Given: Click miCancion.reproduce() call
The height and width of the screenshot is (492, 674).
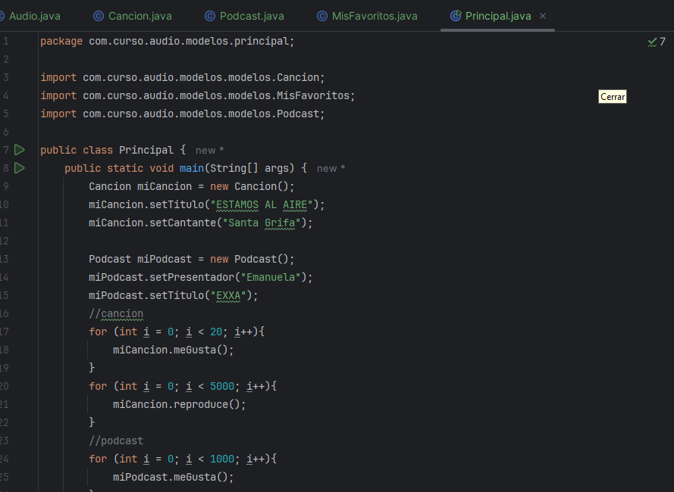Looking at the screenshot, I should (x=179, y=404).
